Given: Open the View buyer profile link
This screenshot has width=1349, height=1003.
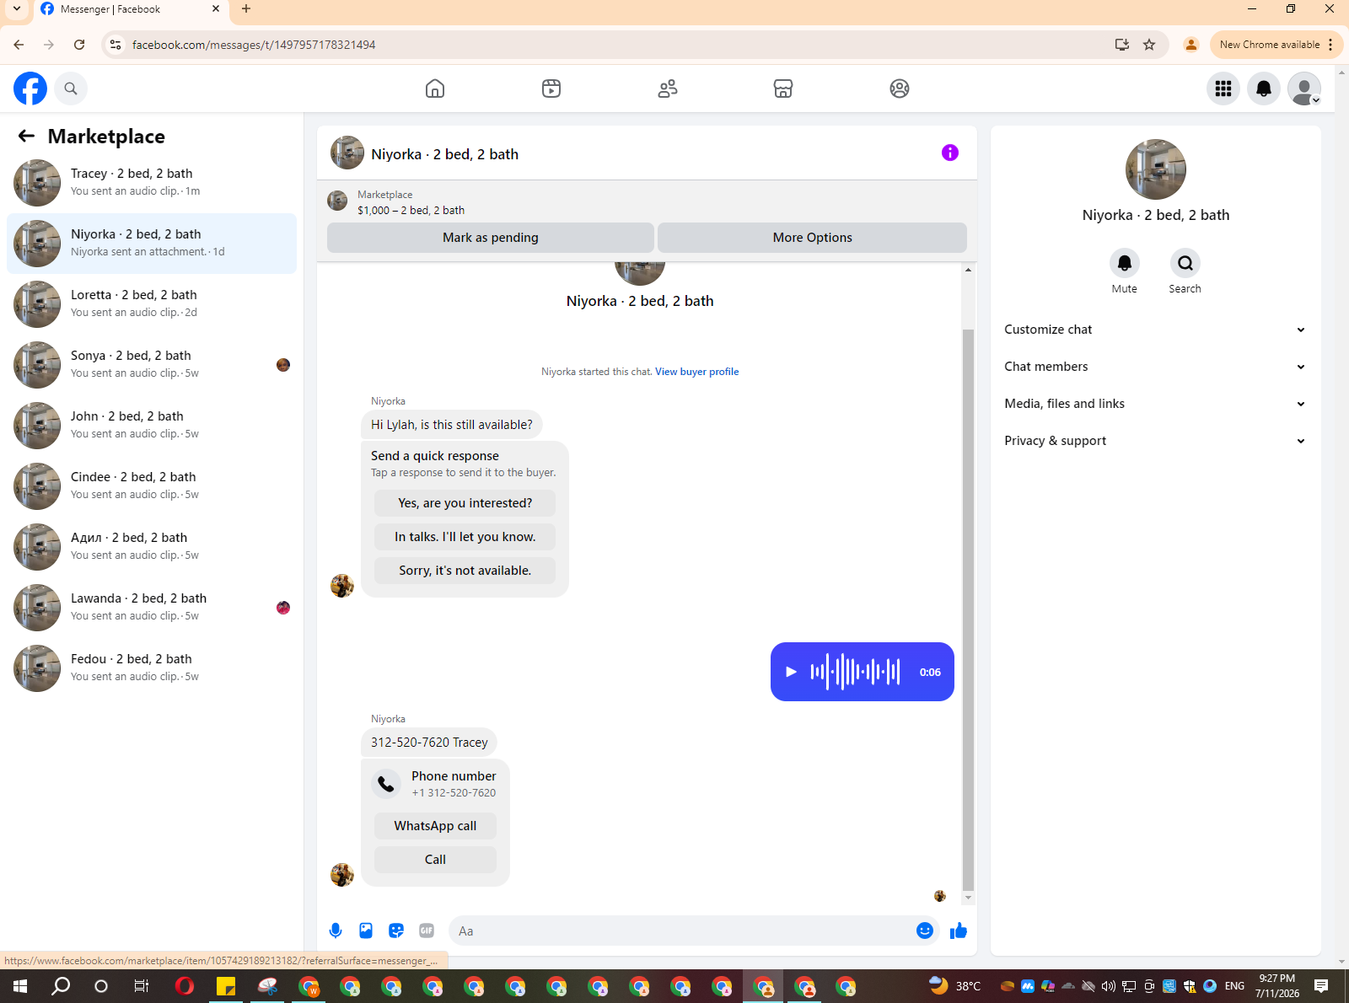Looking at the screenshot, I should tap(696, 372).
